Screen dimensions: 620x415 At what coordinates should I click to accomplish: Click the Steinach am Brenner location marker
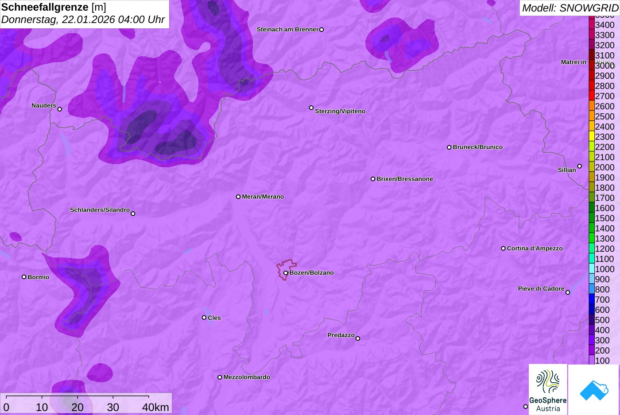322,30
